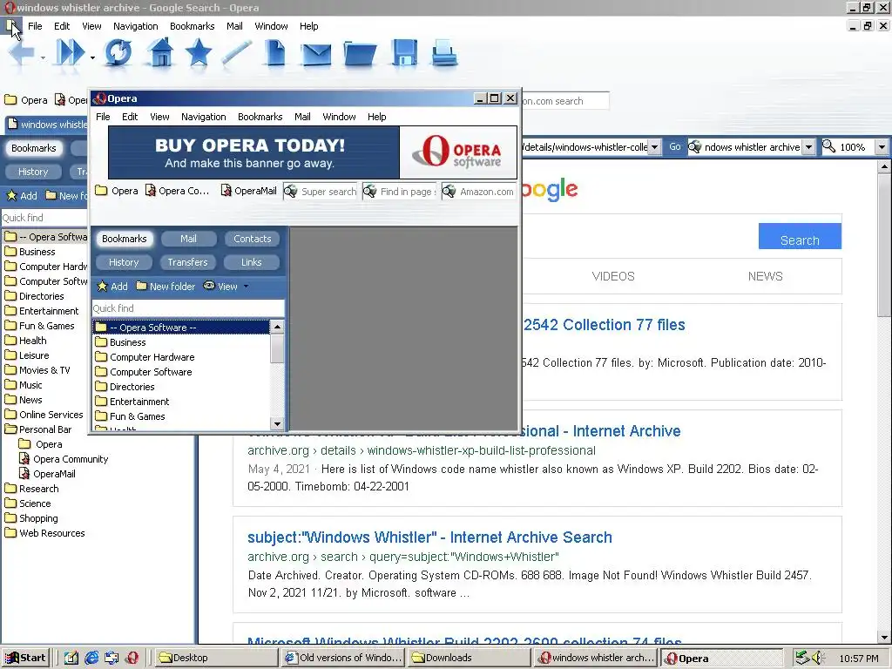
Task: Open file using the folder toolbar icon
Action: pos(360,55)
